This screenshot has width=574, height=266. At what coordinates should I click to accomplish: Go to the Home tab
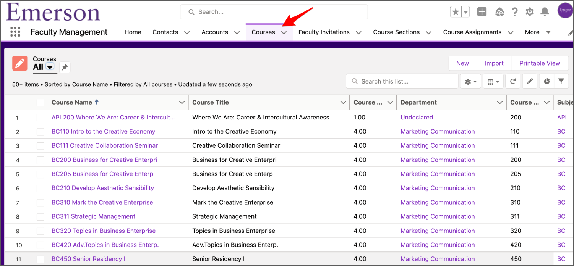tap(133, 32)
